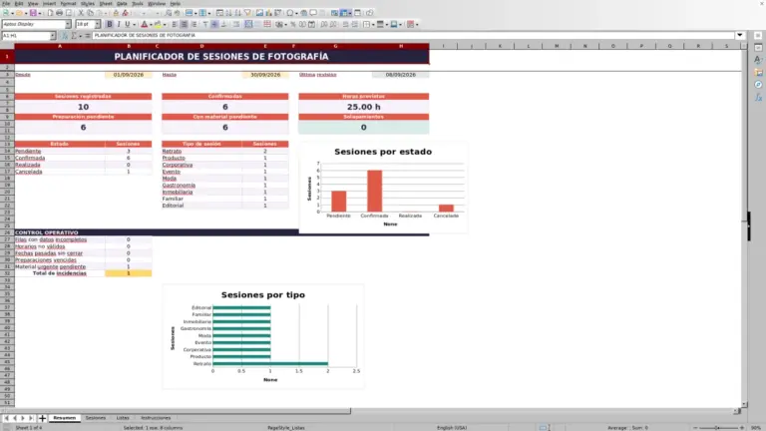Open the font size dropdown

pyautogui.click(x=97, y=24)
